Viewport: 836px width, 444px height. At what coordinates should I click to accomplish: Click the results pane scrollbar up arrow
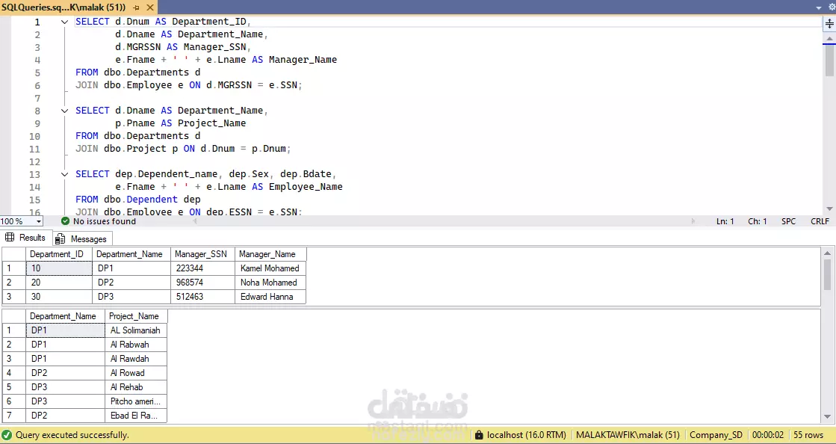coord(828,253)
